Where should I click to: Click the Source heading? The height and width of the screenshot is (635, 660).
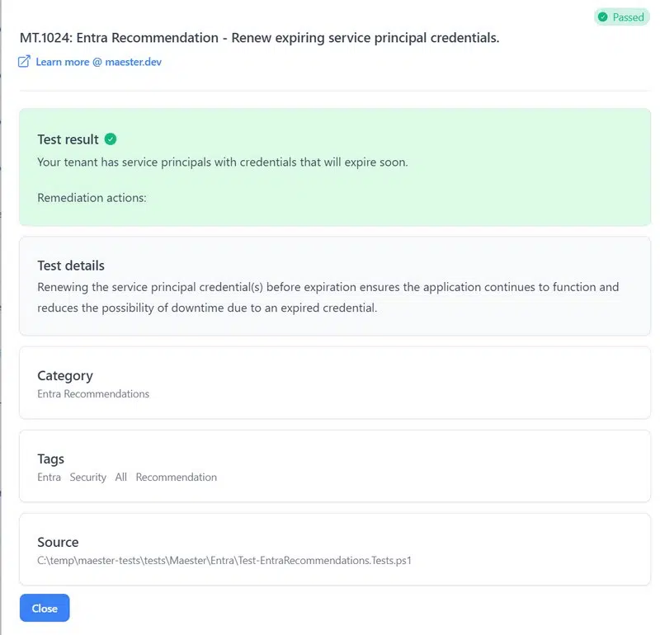click(58, 543)
